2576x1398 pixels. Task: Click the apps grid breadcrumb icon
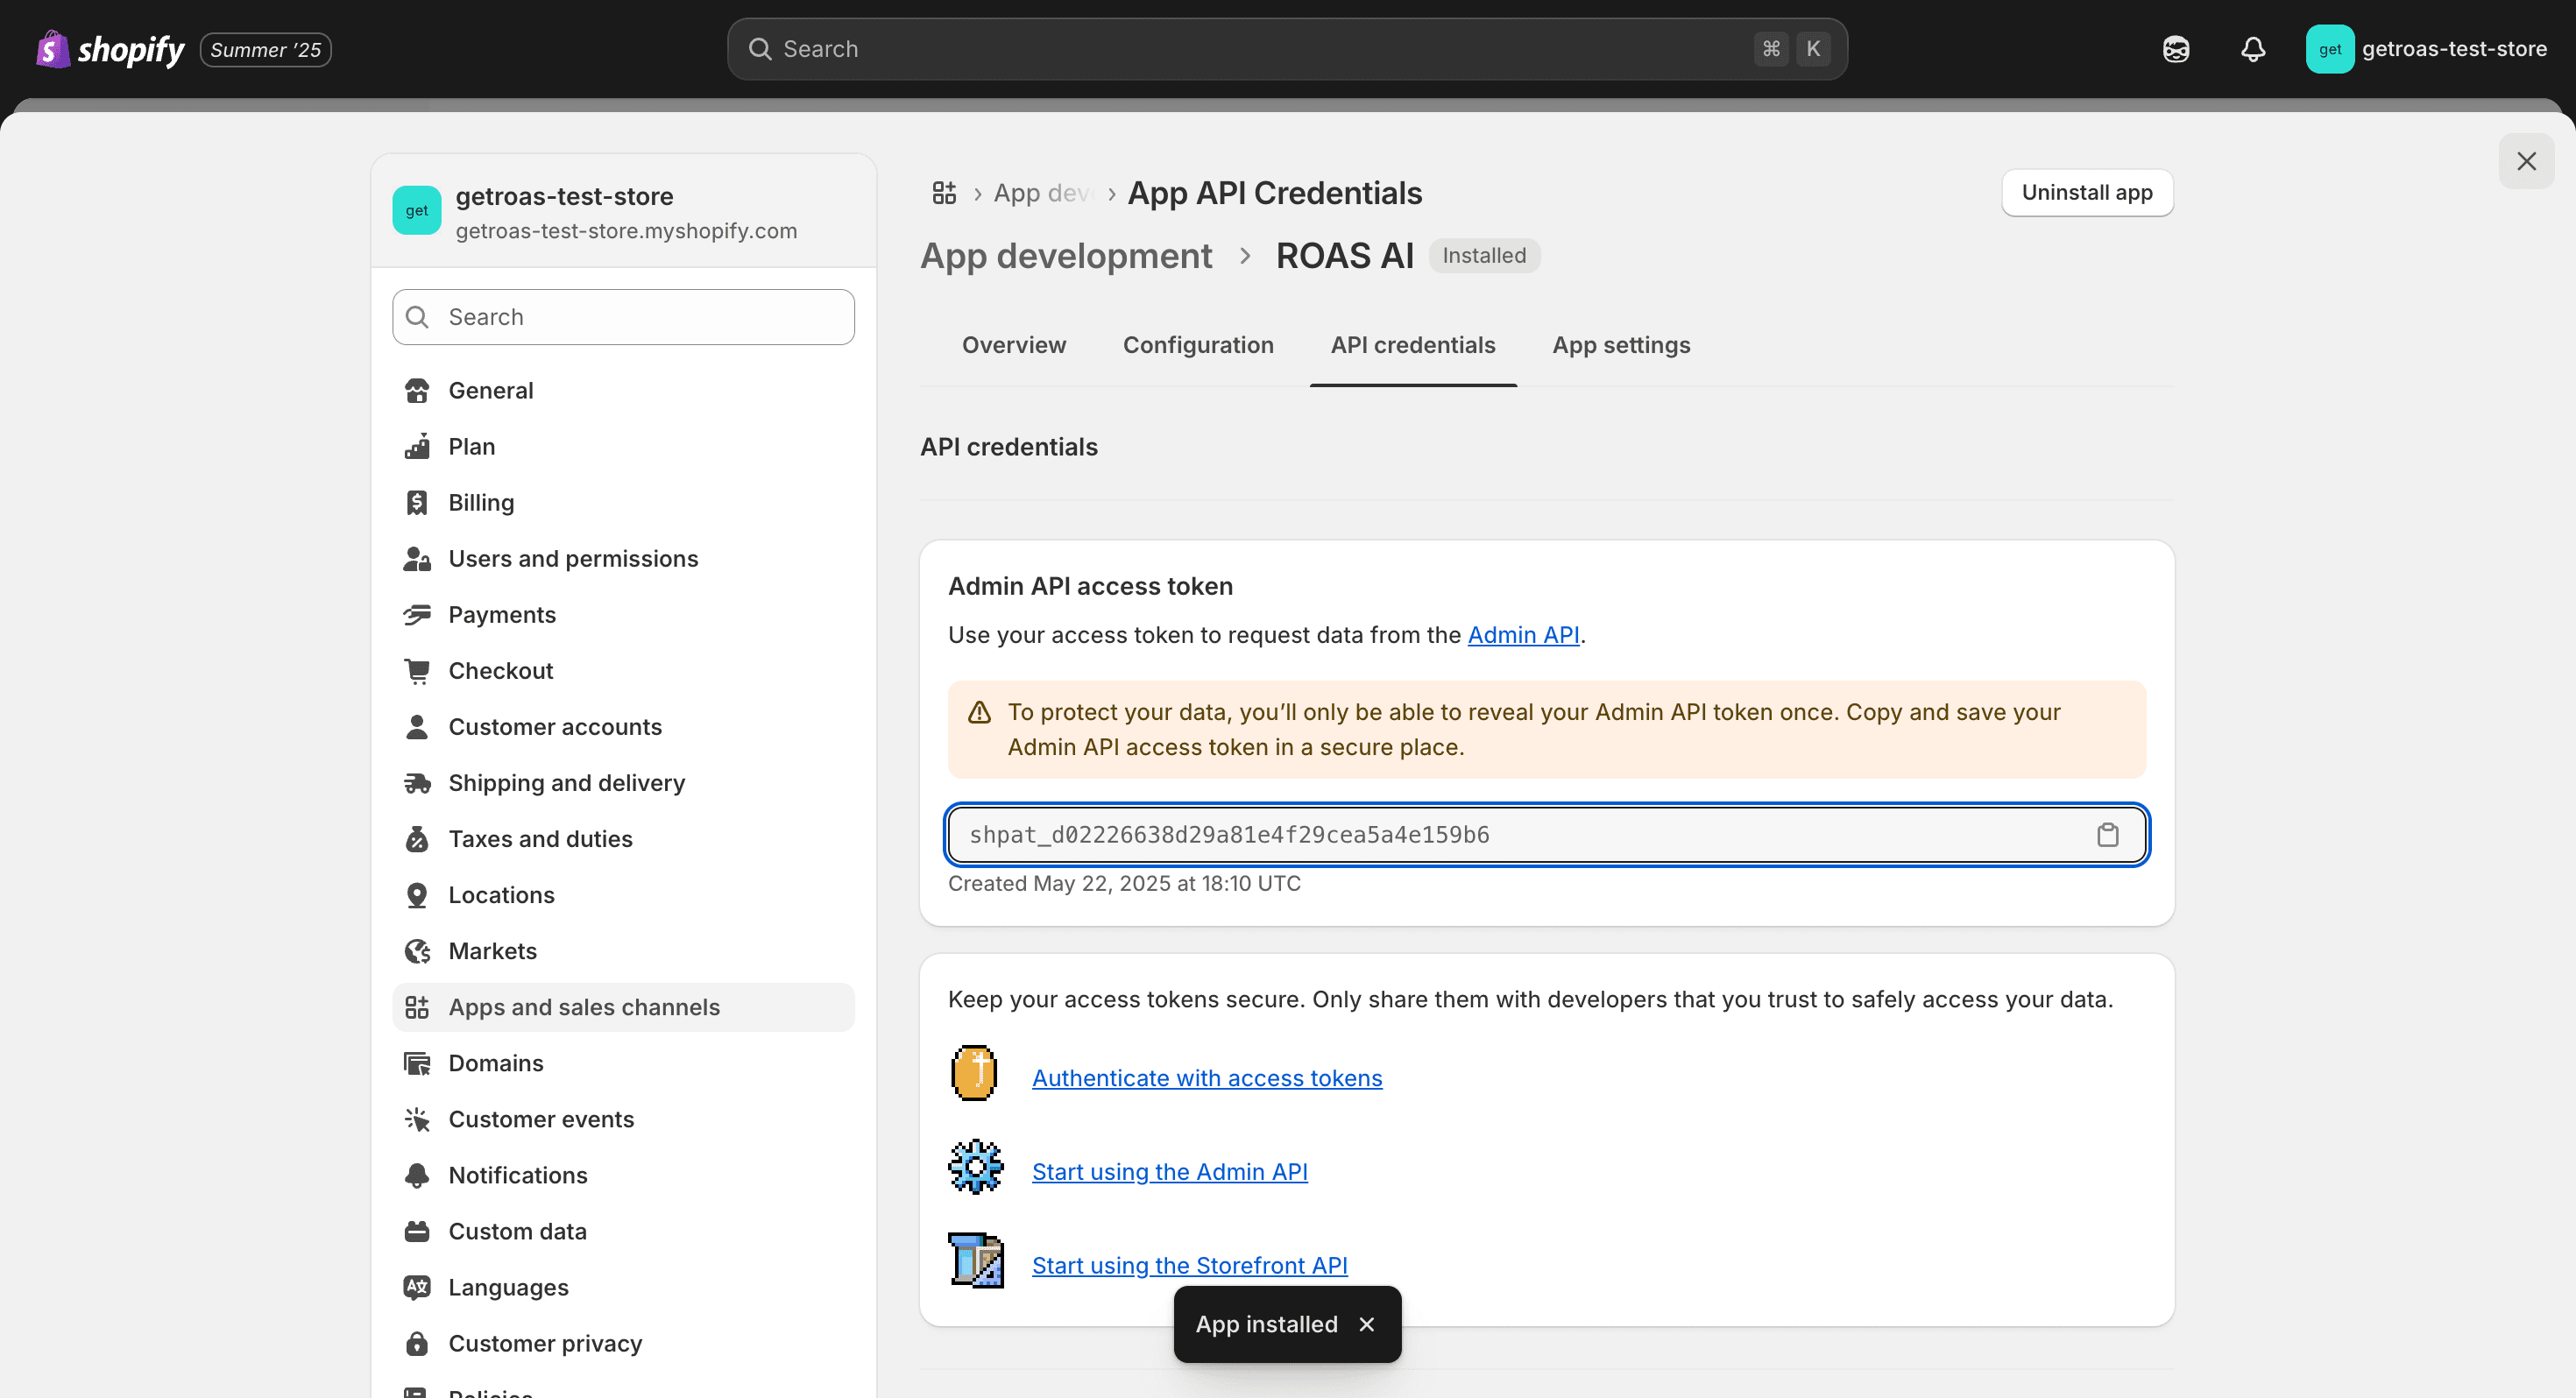tap(944, 192)
